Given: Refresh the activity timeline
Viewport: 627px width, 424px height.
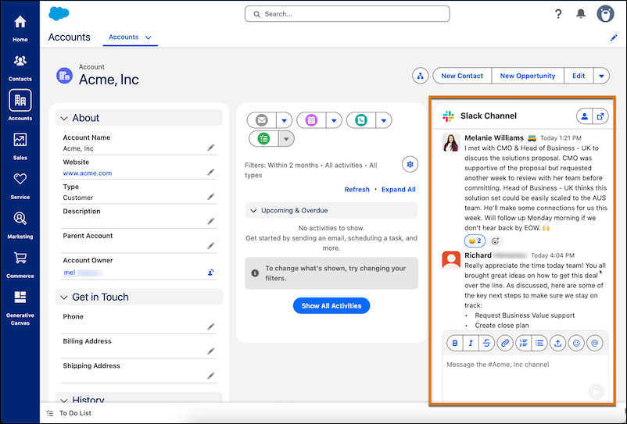Looking at the screenshot, I should tap(356, 189).
